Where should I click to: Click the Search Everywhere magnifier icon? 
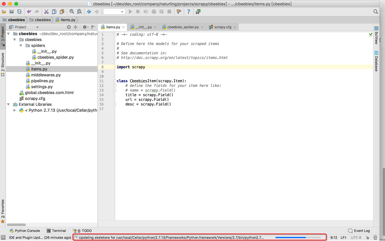point(376,12)
